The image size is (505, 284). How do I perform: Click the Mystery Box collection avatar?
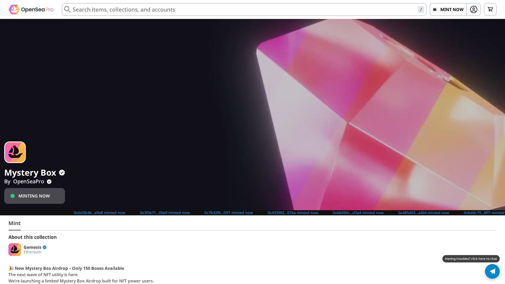click(15, 152)
